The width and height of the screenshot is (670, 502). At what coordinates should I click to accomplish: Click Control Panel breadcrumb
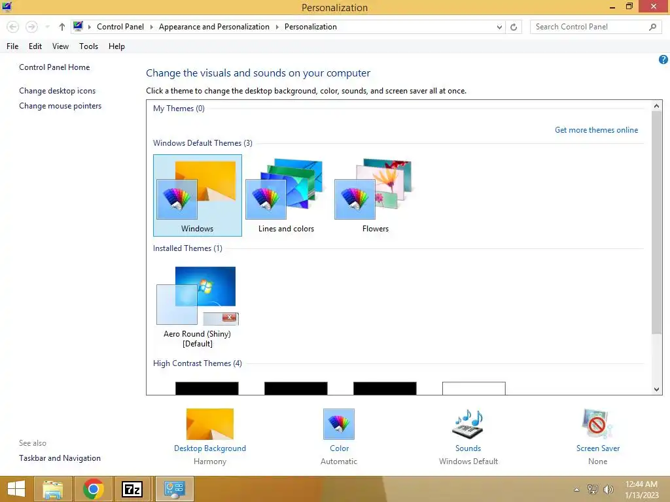click(120, 26)
